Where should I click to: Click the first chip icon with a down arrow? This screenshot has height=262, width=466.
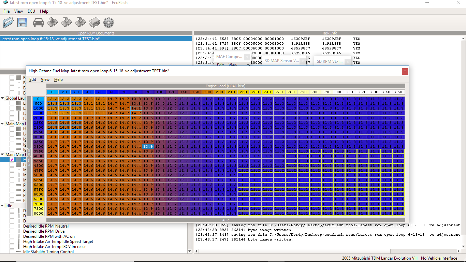[x=67, y=23]
